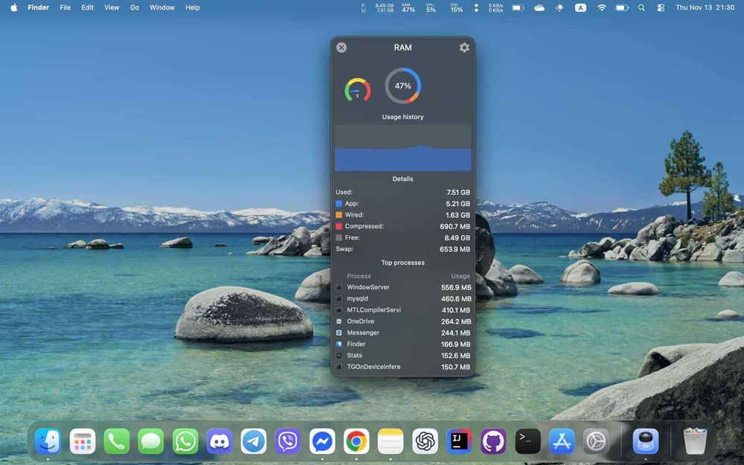Open Terminal from the Dock
Viewport: 744px width, 465px height.
click(527, 441)
